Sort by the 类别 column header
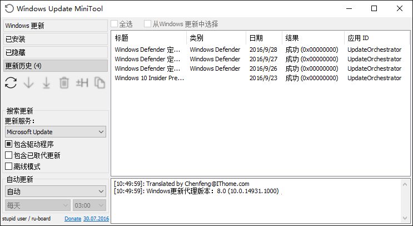This screenshot has width=413, height=226. click(x=216, y=38)
